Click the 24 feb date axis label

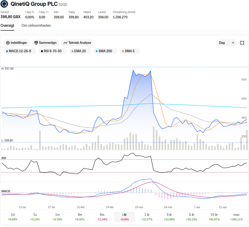pos(110,207)
